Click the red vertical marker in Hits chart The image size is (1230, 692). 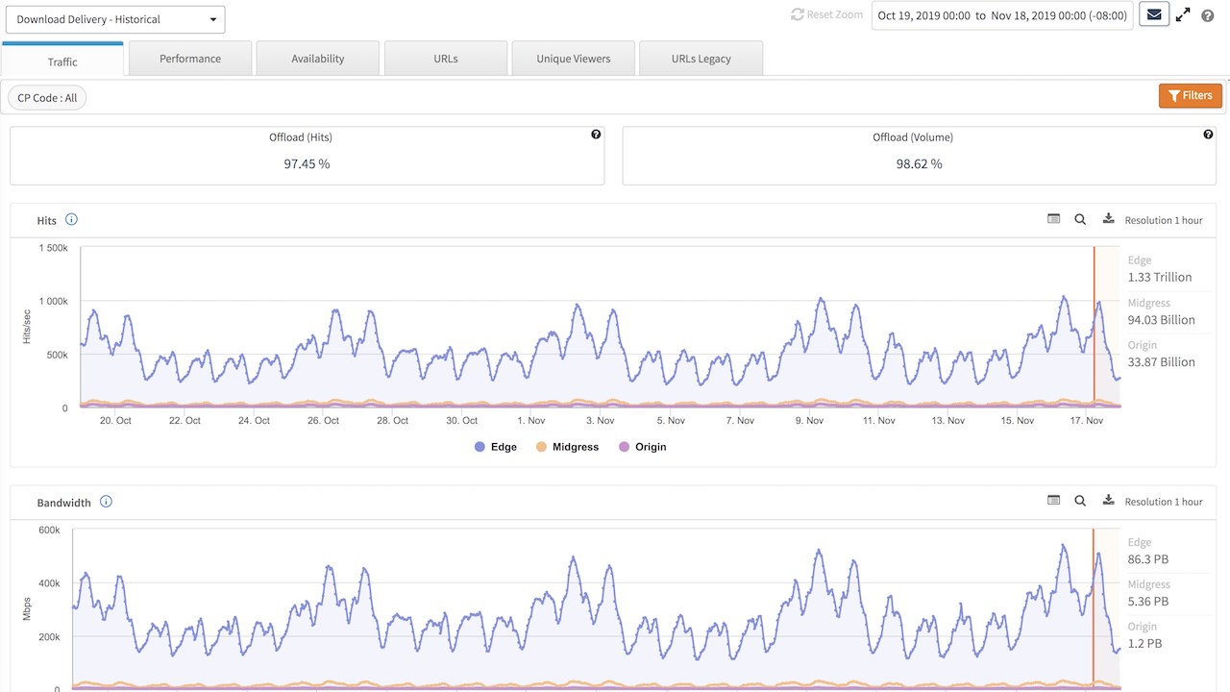pyautogui.click(x=1094, y=327)
